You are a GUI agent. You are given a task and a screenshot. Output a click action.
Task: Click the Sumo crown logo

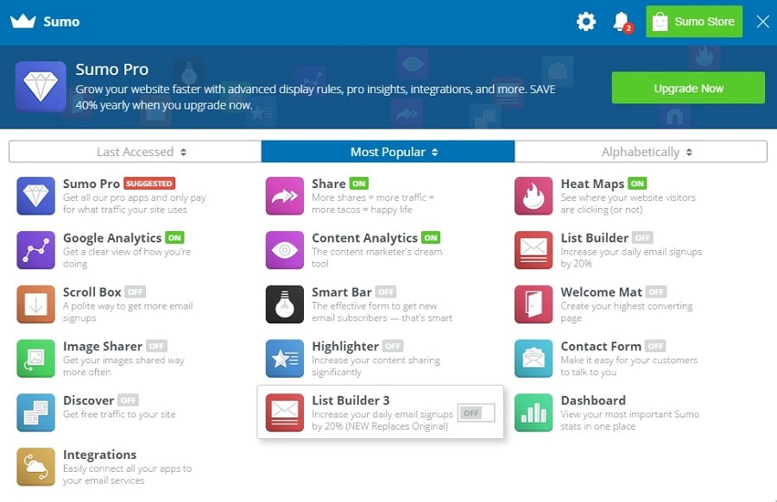(x=22, y=22)
